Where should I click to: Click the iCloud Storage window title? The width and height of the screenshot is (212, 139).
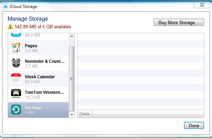(x=23, y=7)
